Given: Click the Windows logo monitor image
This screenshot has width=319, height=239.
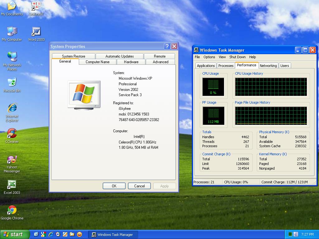Looking at the screenshot, I should coord(84,95).
